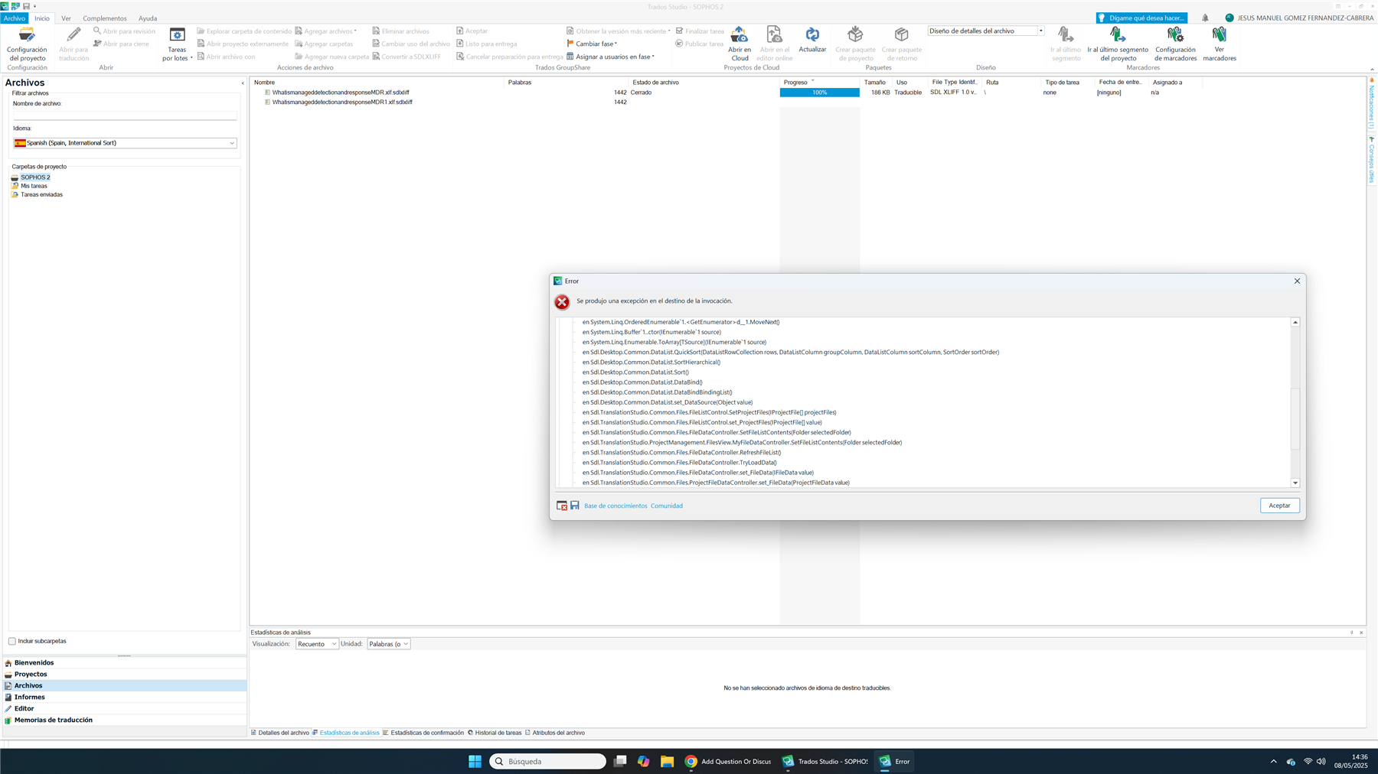Viewport: 1378px width, 774px height.
Task: Expand the Diseño de detalles del archivo combo
Action: tap(1040, 31)
